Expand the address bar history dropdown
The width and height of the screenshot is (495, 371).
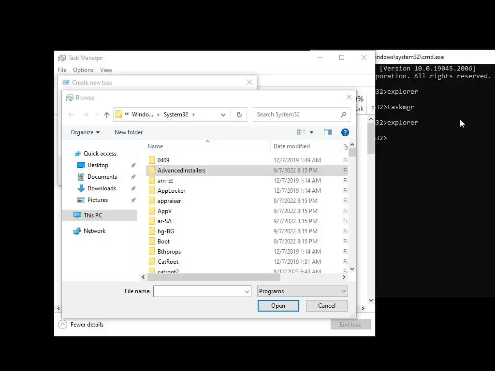tap(223, 114)
